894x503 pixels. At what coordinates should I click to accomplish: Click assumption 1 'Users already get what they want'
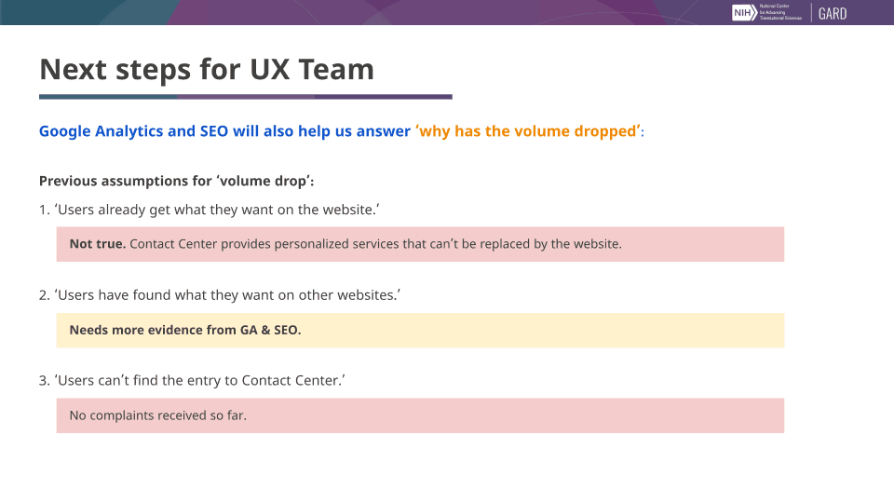210,210
